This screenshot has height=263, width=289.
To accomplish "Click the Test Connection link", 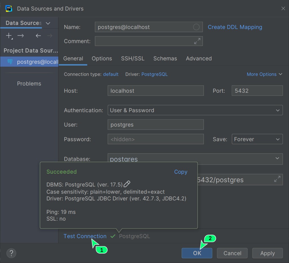I will (85, 236).
